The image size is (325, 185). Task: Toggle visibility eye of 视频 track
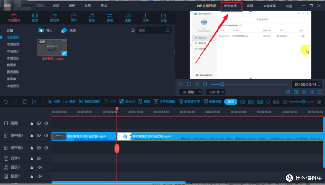click(39, 123)
